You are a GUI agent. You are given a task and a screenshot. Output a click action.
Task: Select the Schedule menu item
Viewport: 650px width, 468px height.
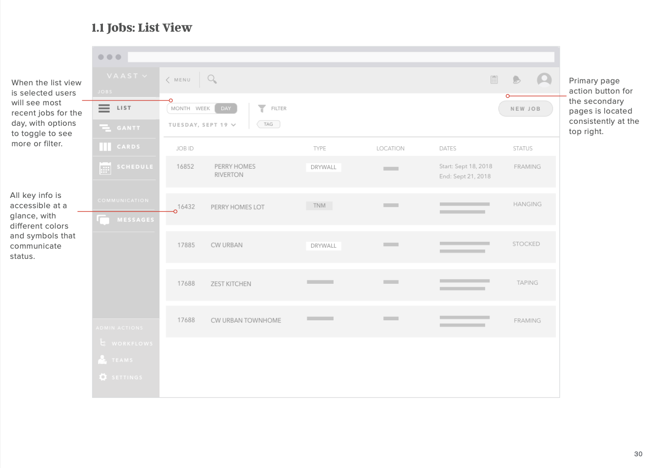(x=126, y=167)
